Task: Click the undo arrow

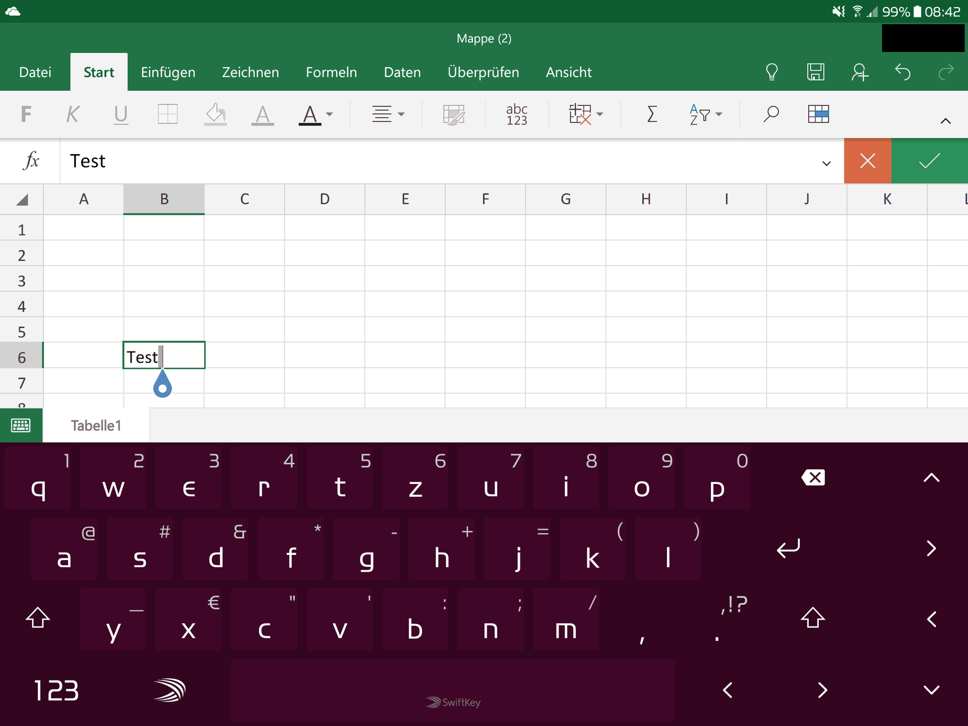Action: 903,72
